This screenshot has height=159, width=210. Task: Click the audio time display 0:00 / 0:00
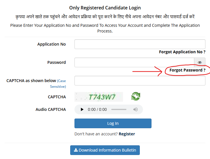click(x=97, y=109)
